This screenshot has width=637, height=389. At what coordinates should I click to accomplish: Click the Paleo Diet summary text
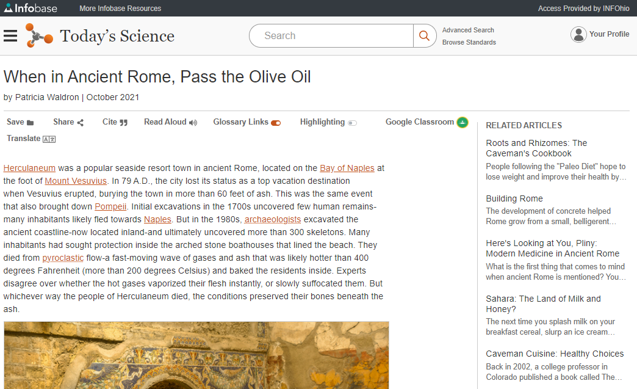point(556,172)
